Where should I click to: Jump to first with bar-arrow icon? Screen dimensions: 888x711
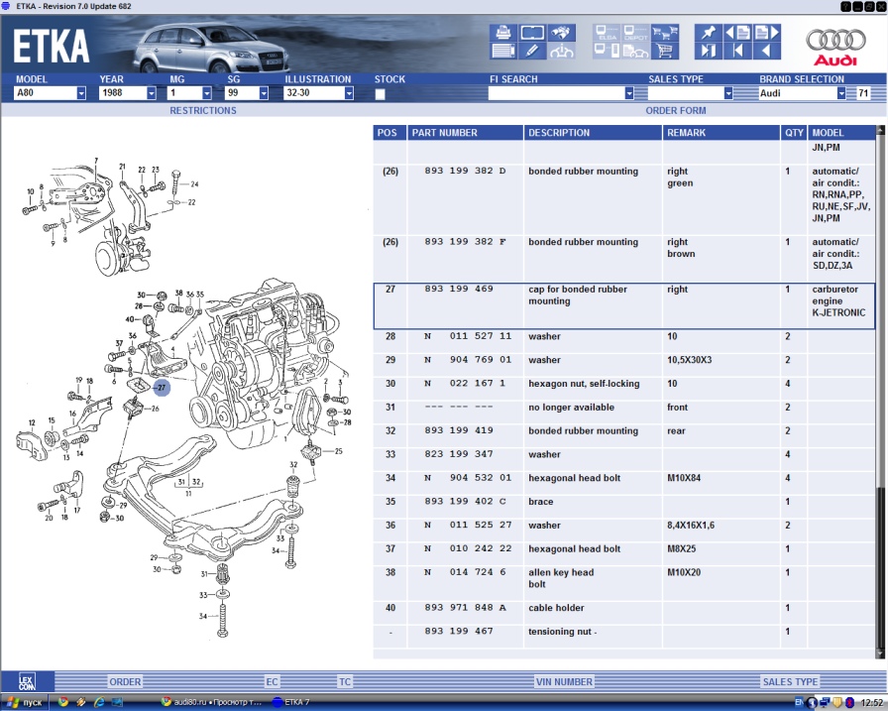tap(737, 51)
